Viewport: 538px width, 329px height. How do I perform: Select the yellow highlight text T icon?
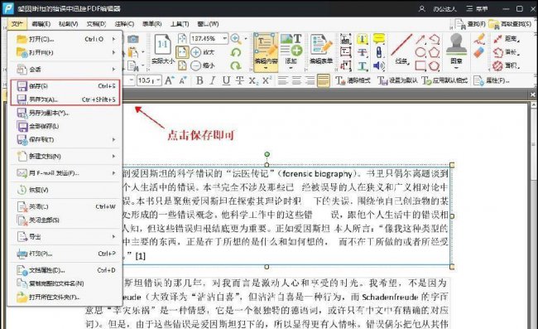[x=362, y=39]
